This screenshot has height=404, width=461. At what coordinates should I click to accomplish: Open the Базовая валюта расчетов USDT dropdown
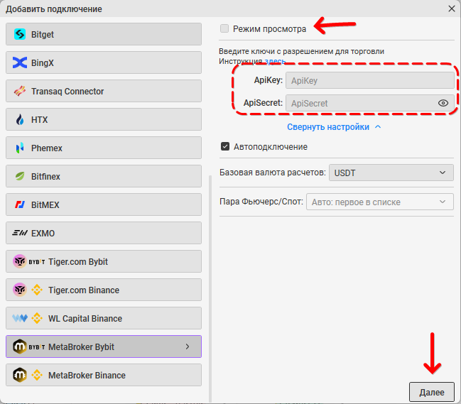391,173
